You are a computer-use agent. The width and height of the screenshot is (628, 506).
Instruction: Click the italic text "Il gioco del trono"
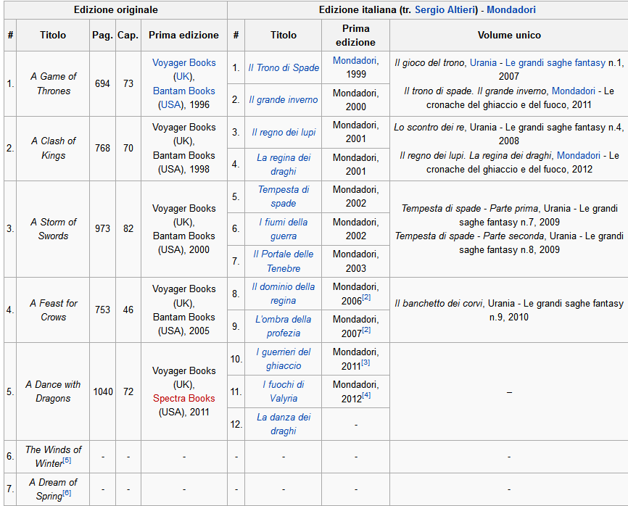[x=429, y=63]
